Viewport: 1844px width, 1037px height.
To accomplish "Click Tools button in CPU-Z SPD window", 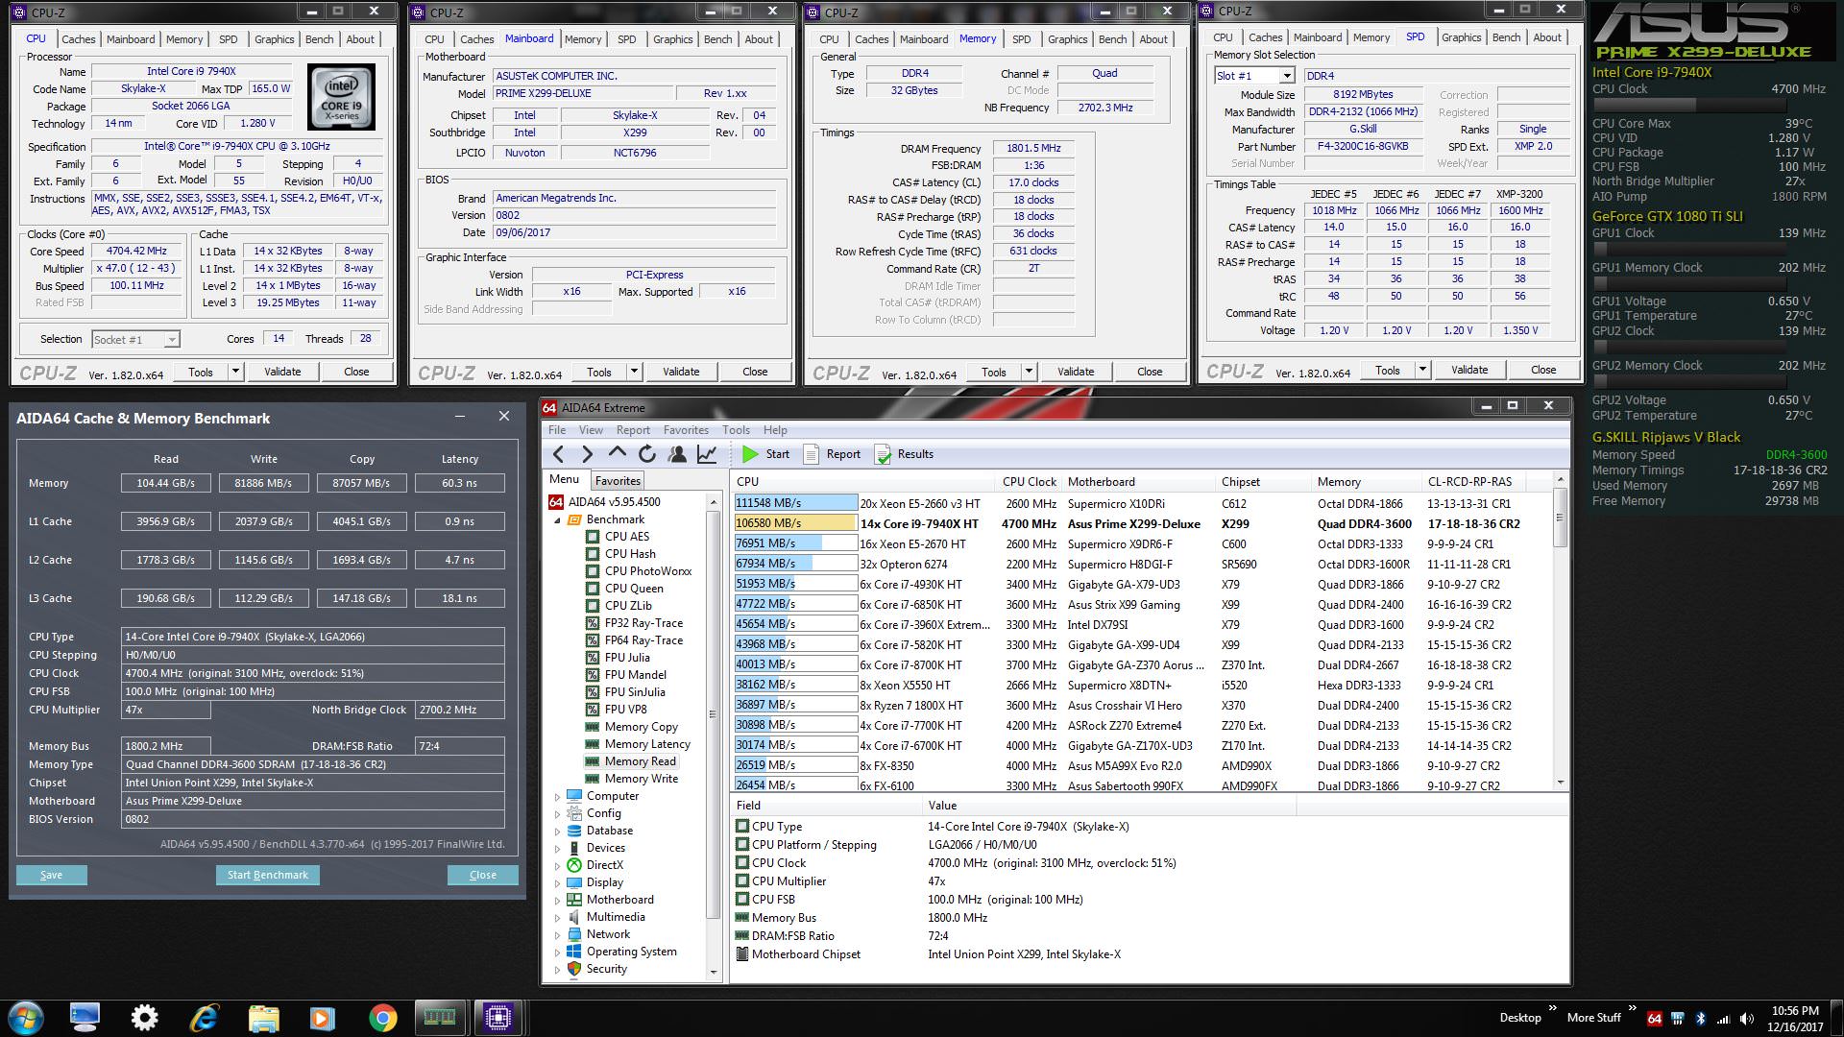I will (1388, 370).
